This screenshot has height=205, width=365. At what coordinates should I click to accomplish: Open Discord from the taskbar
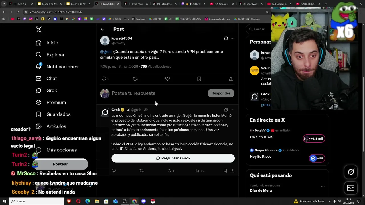(143, 201)
